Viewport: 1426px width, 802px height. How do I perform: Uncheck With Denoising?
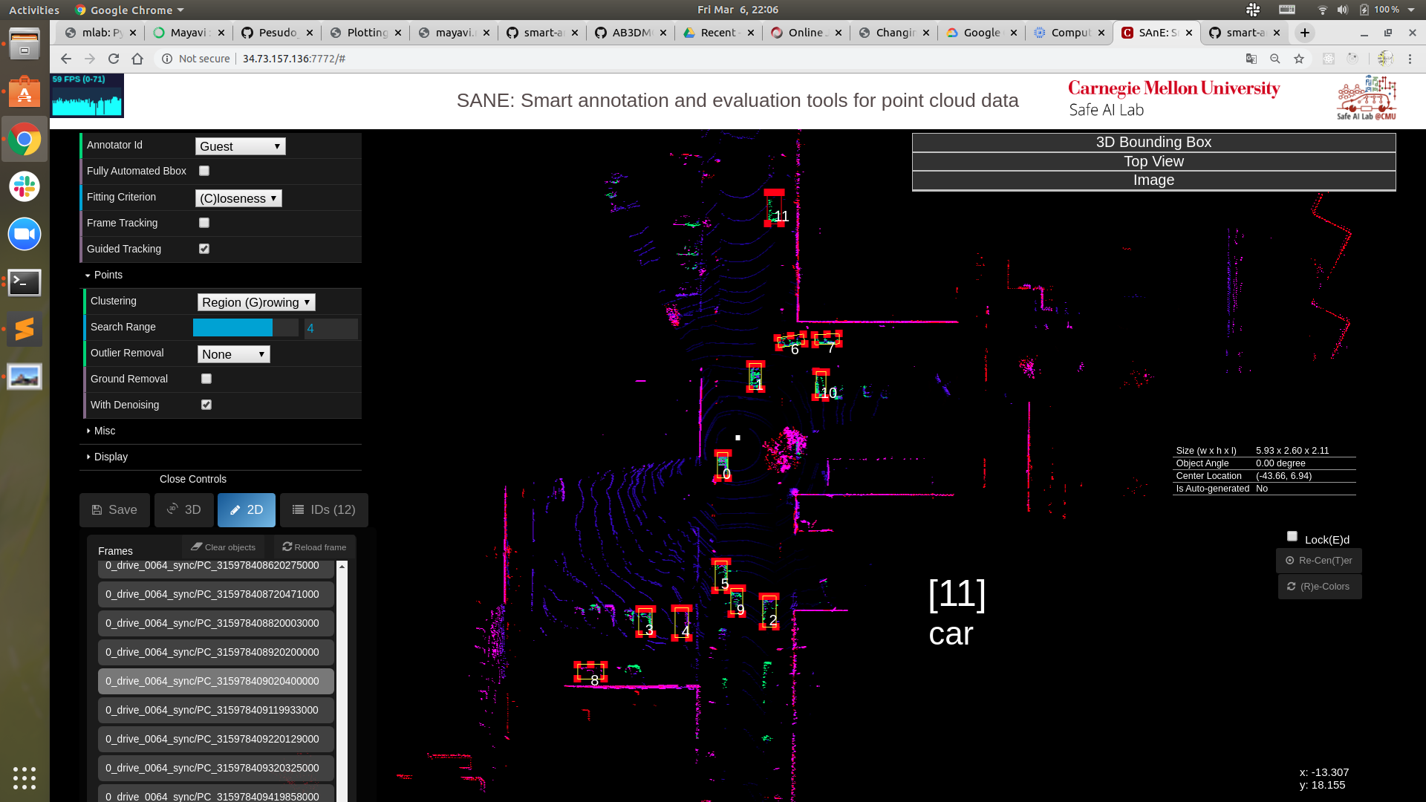[x=206, y=405]
